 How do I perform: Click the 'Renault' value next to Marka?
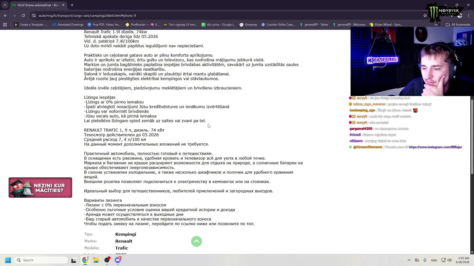point(124,241)
